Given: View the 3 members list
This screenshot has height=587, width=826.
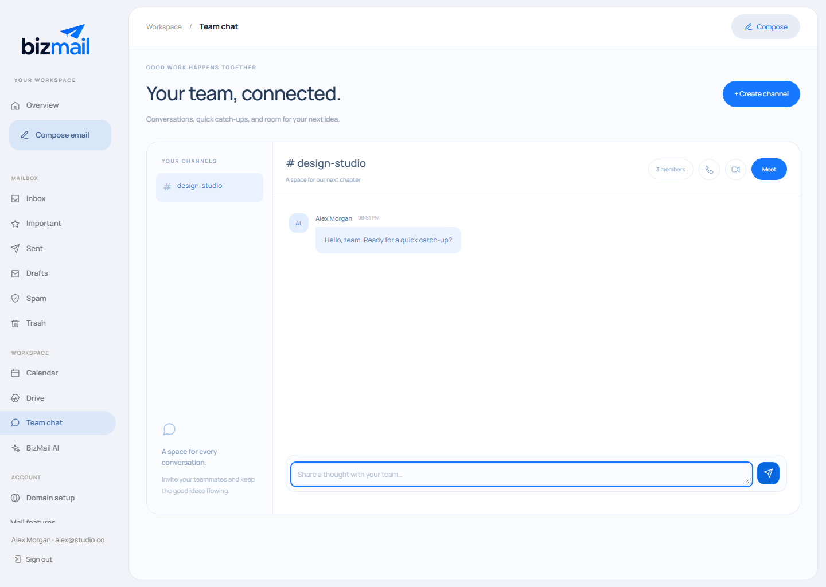Looking at the screenshot, I should click(x=671, y=169).
